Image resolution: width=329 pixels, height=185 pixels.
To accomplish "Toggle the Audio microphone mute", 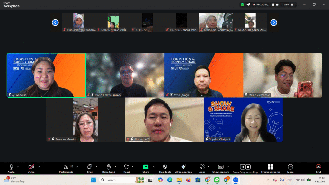I will click(x=11, y=167).
